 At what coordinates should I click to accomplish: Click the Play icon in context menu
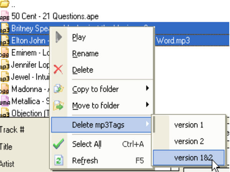coord(59,37)
